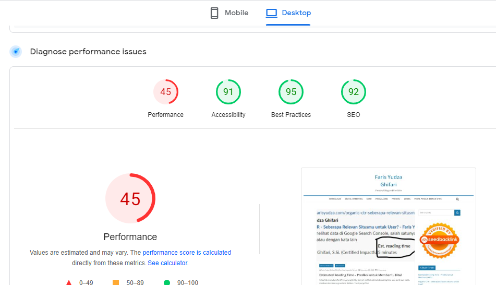Click the phone icon beside Mobile
The image size is (496, 285).
[214, 13]
